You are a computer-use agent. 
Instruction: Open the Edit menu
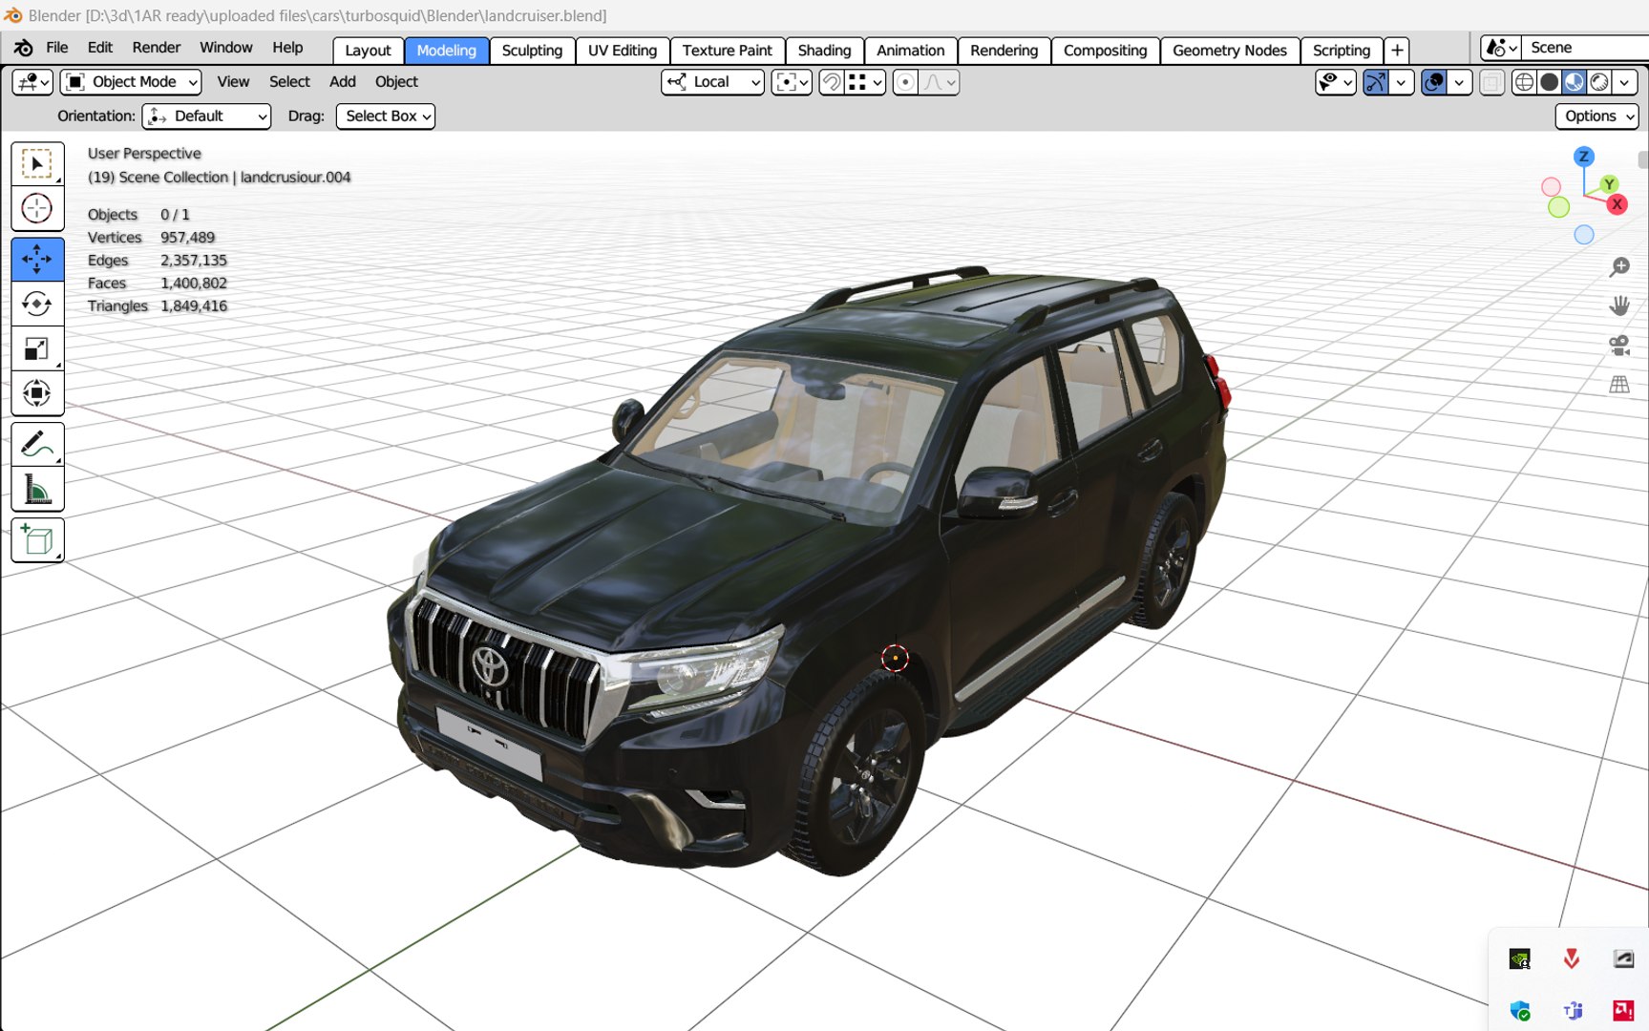[100, 48]
